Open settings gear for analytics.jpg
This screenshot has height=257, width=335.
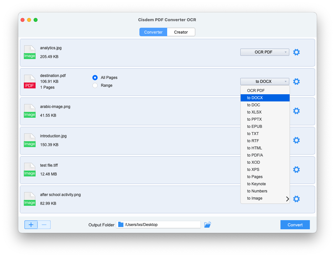(x=296, y=52)
